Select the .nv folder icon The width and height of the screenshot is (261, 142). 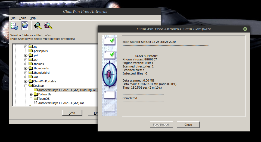coord(30,46)
